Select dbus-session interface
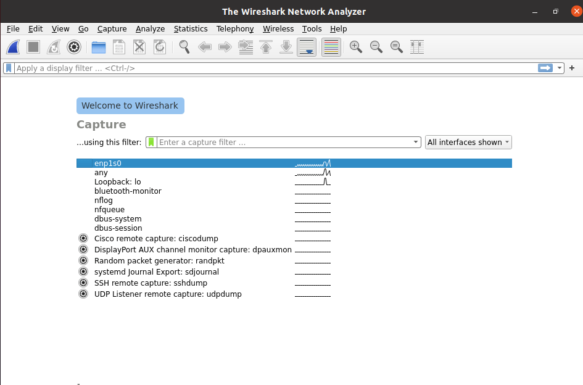The width and height of the screenshot is (583, 385). pos(294,228)
